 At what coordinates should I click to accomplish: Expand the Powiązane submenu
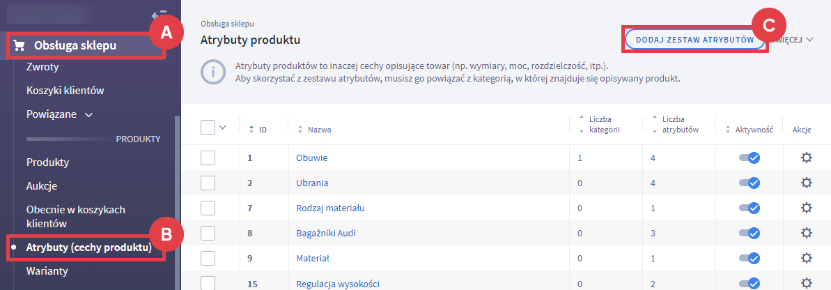[88, 114]
